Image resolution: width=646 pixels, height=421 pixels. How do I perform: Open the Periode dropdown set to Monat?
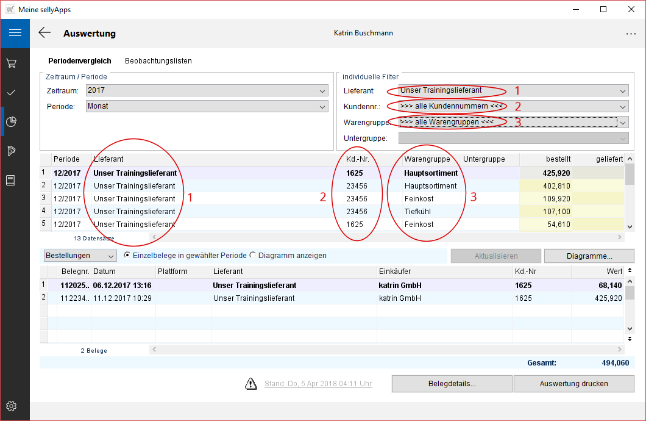pyautogui.click(x=207, y=107)
